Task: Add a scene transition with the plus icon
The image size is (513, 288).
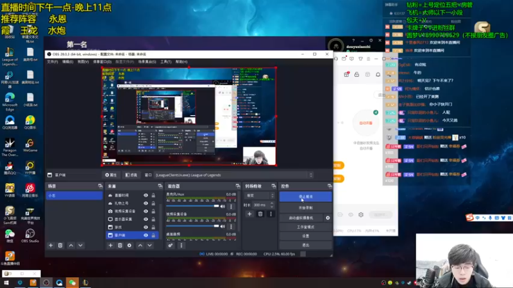Action: click(x=249, y=214)
